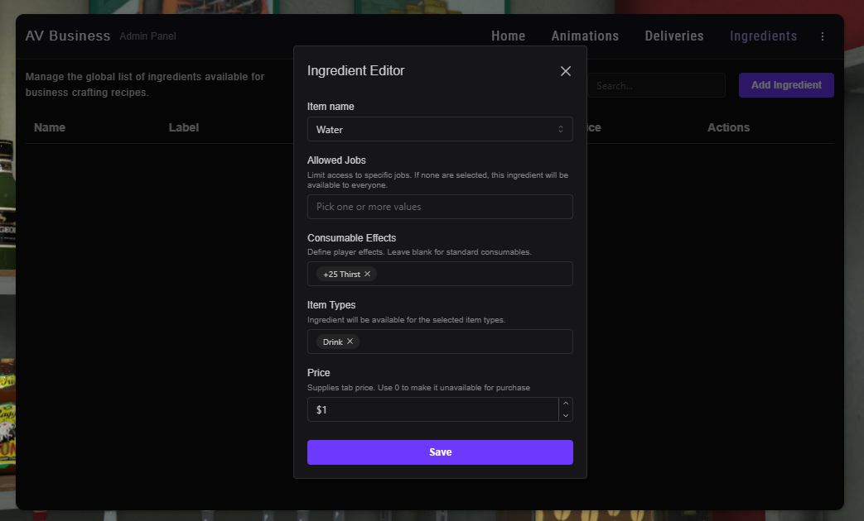Select the Ingredients tab

point(763,36)
